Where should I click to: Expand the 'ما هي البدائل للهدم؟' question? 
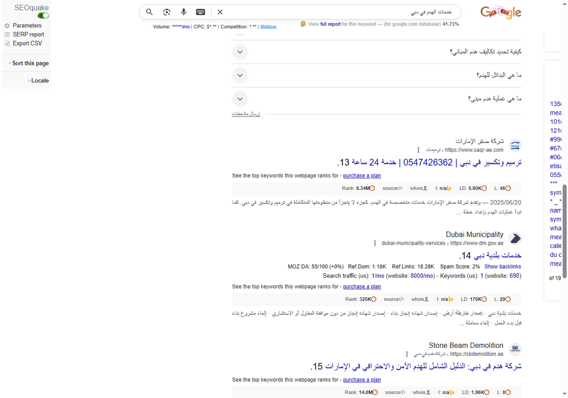point(240,75)
